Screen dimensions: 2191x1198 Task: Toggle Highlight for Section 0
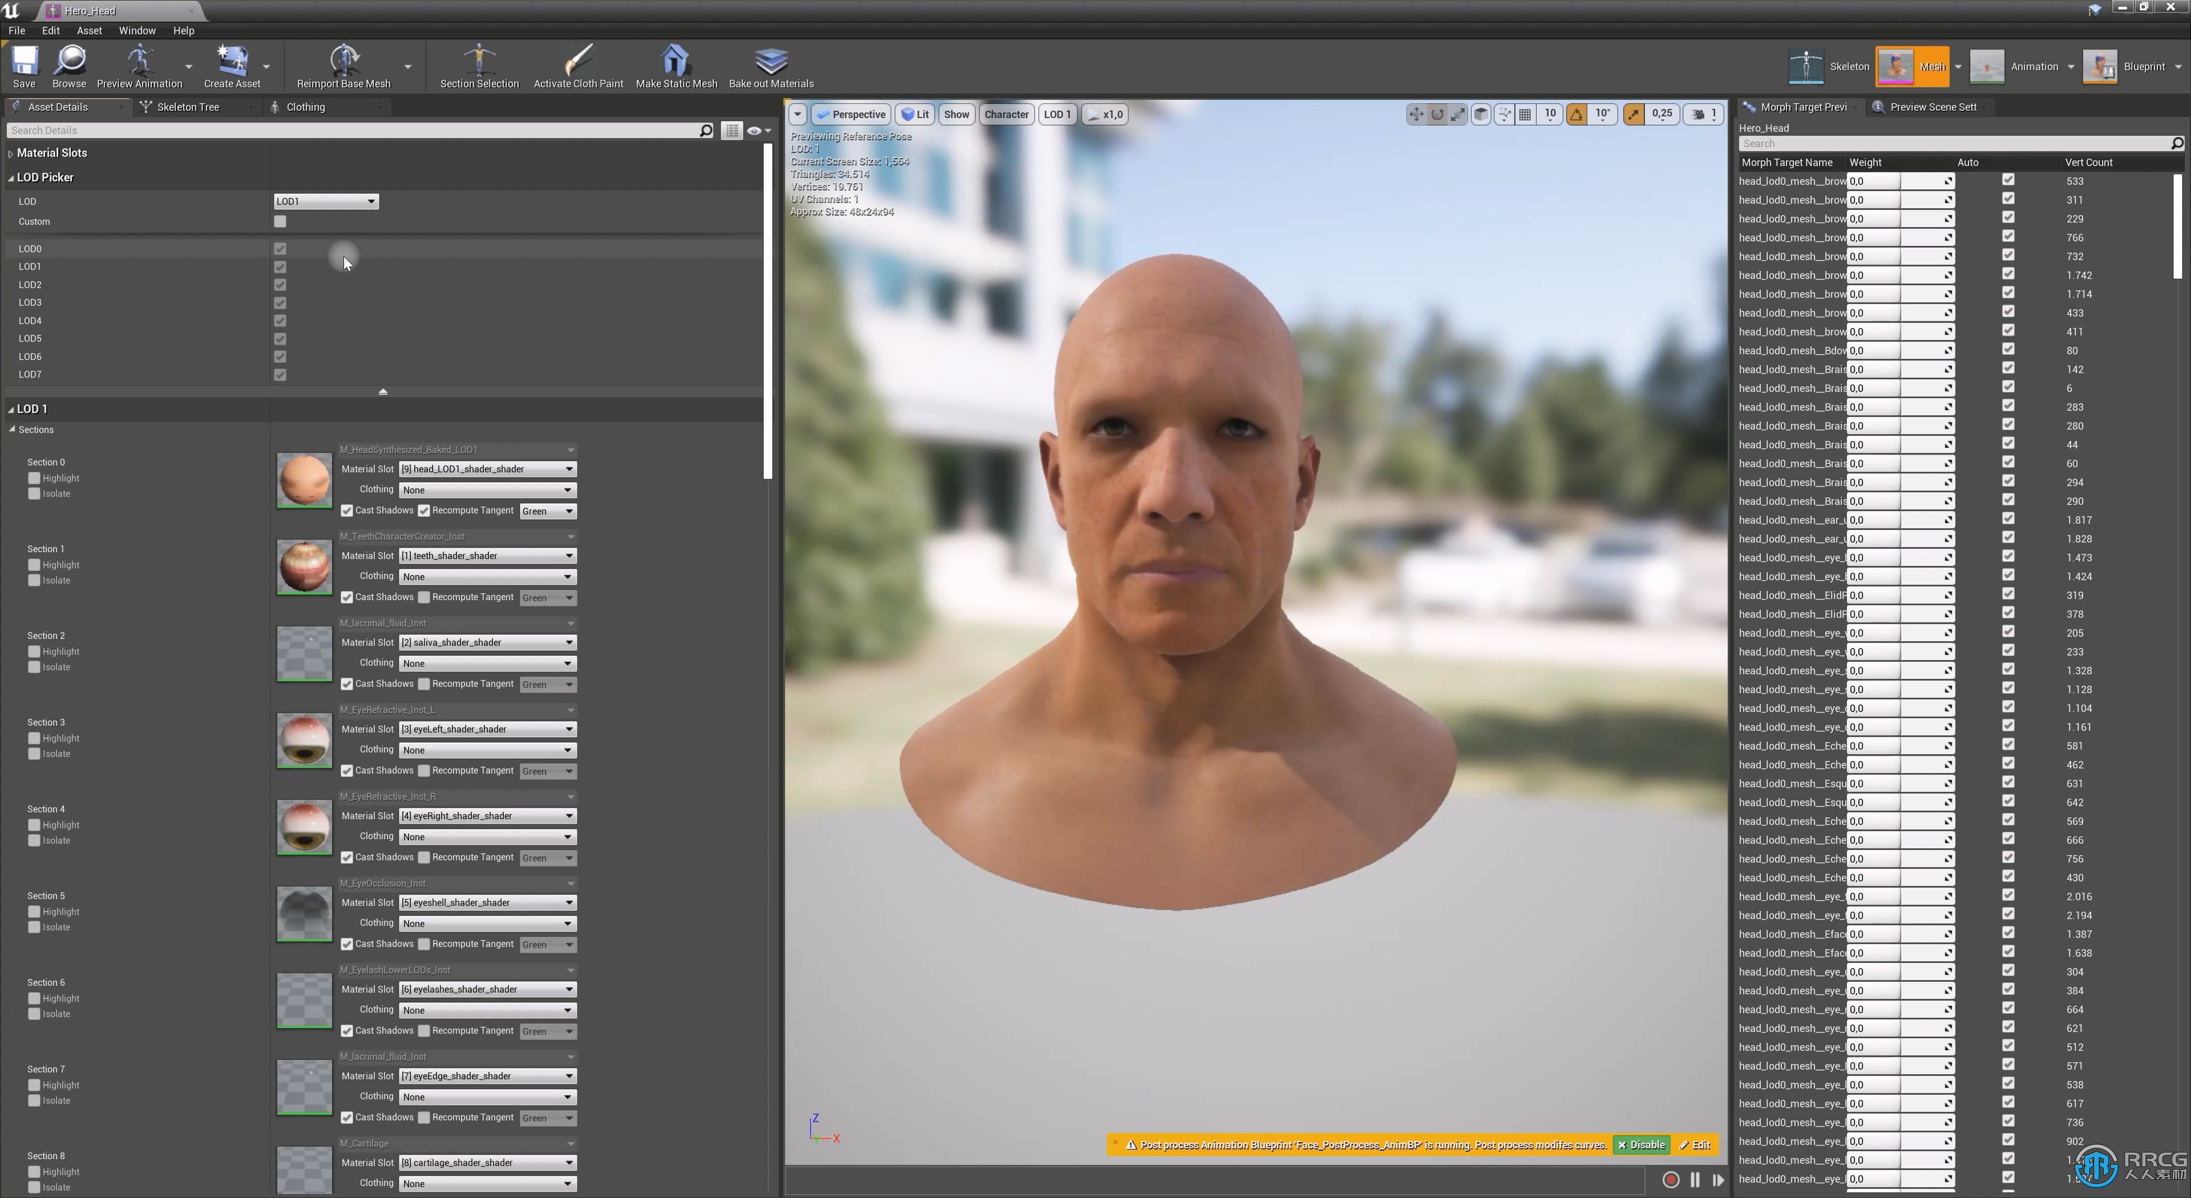34,478
